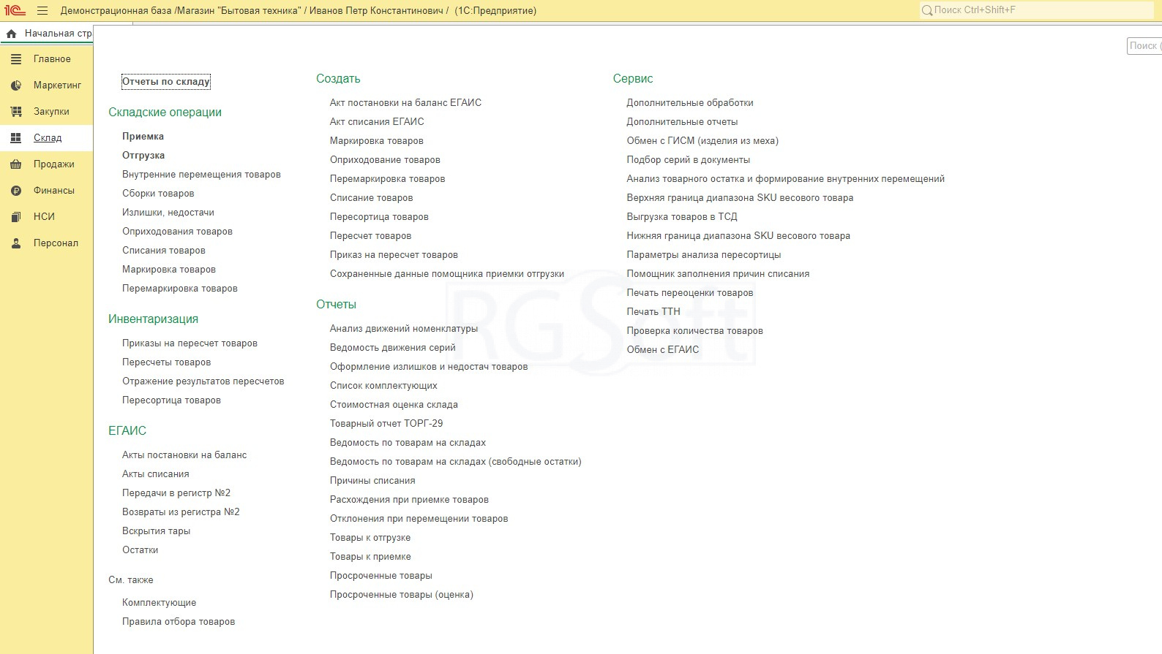The height and width of the screenshot is (654, 1162).
Task: Open Отражение результатов пересчетов
Action: pos(203,381)
